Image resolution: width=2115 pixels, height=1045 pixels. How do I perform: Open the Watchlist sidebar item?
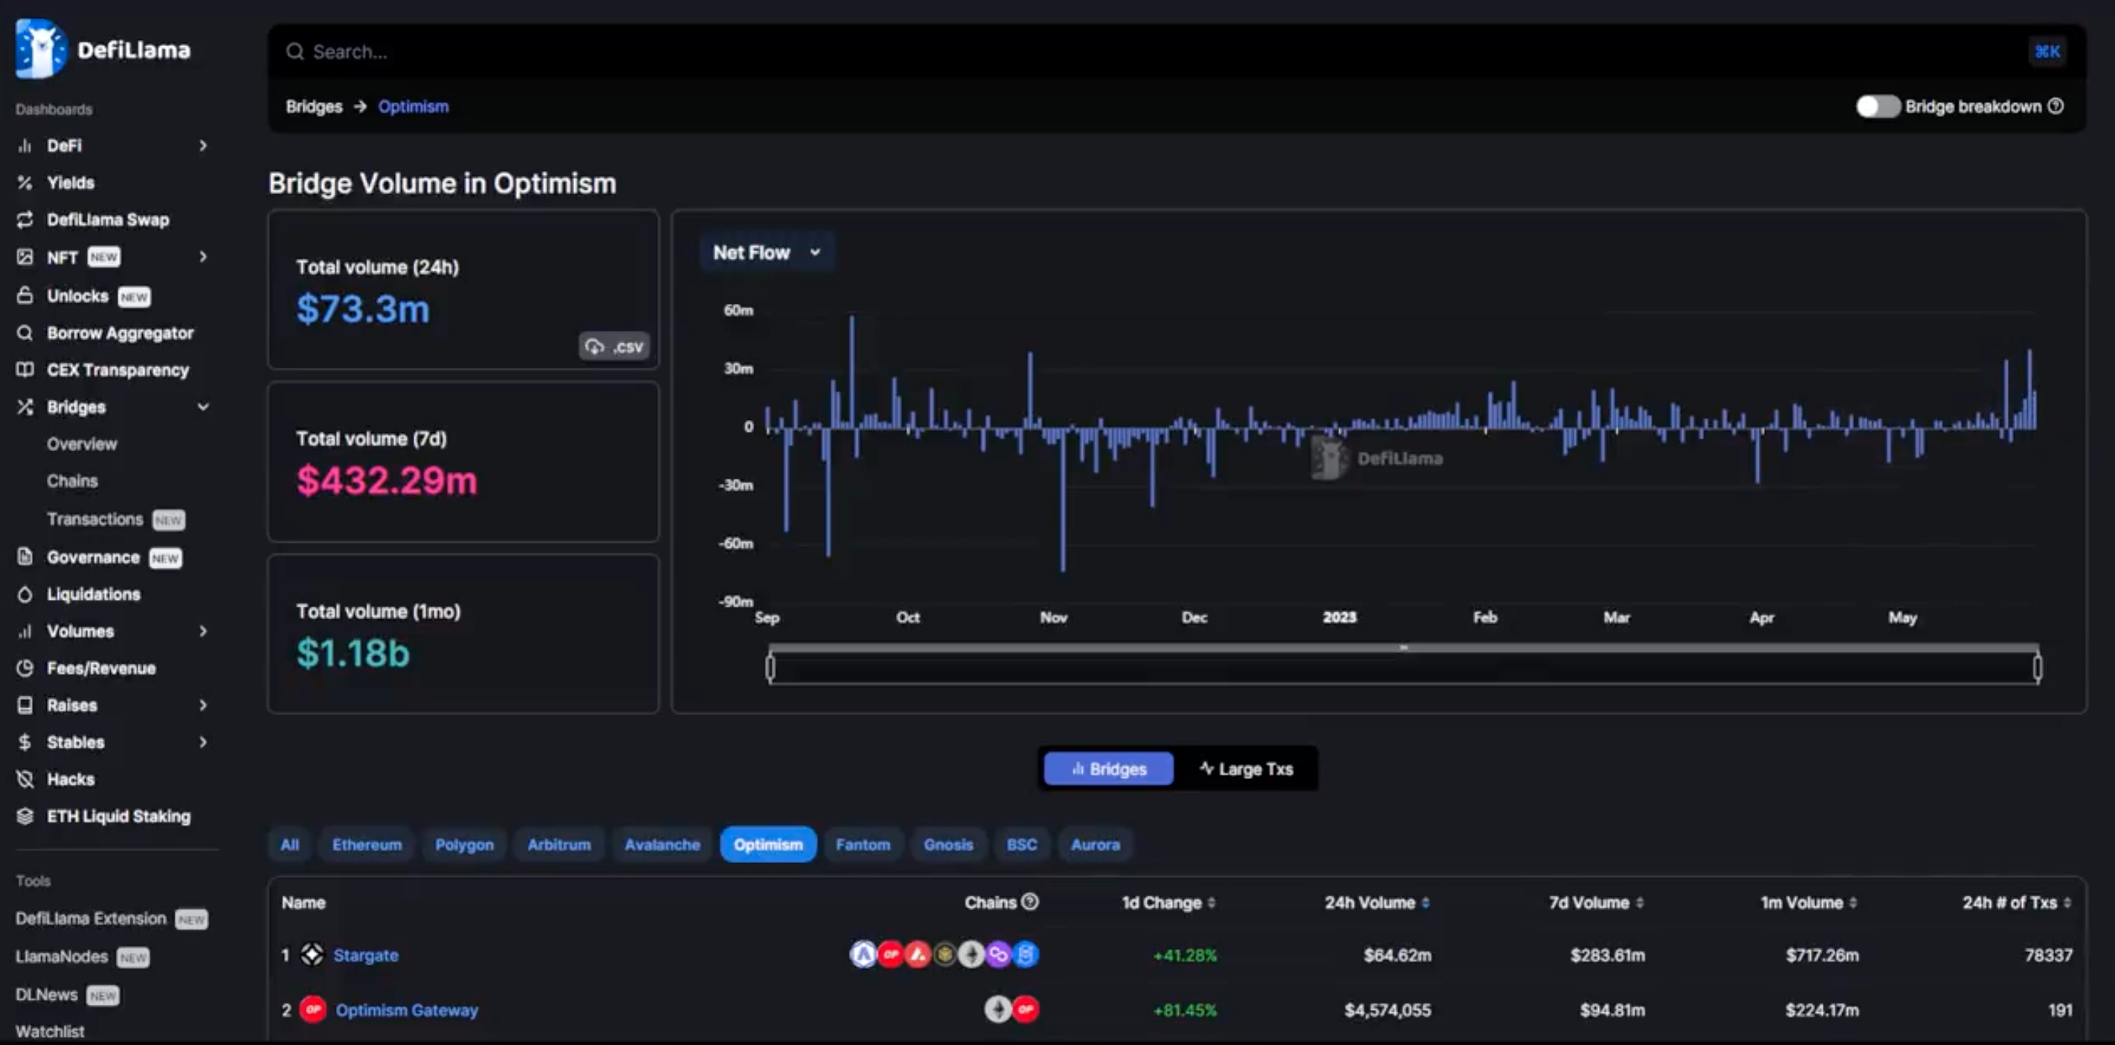click(49, 1031)
